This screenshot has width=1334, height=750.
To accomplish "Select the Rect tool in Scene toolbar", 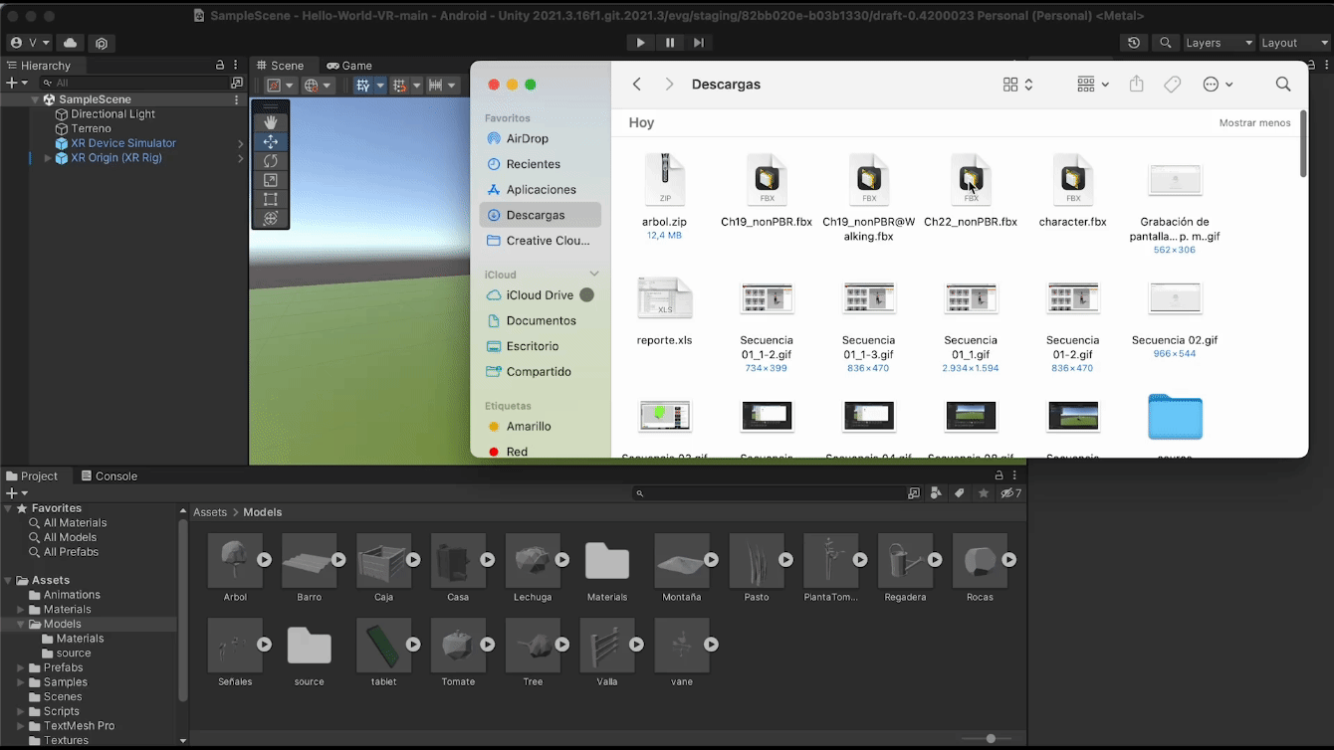I will 270,199.
